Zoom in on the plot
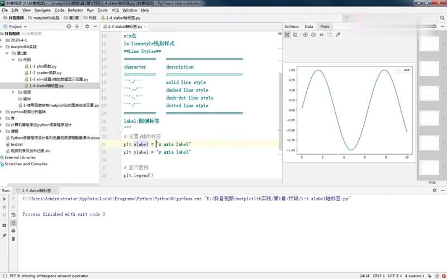The width and height of the screenshot is (447, 279). point(305,35)
